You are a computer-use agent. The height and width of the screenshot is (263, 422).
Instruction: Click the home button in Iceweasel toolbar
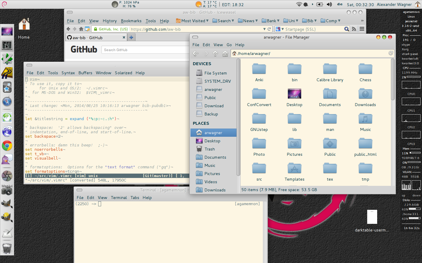(x=81, y=29)
